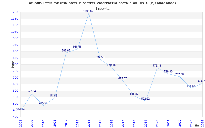This screenshot has height=128, width=205.
Task: Click the 'Importi' subtitle
Action: (x=102, y=9)
